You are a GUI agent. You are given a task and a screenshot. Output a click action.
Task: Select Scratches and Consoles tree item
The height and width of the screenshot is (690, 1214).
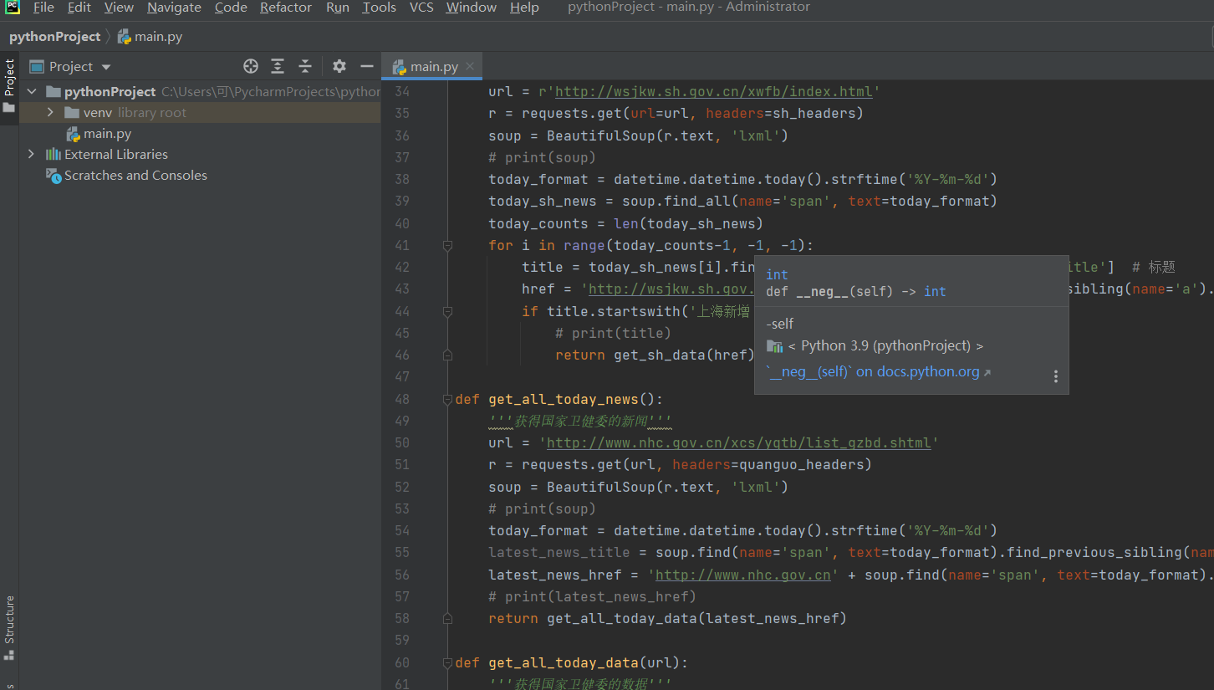click(x=135, y=175)
